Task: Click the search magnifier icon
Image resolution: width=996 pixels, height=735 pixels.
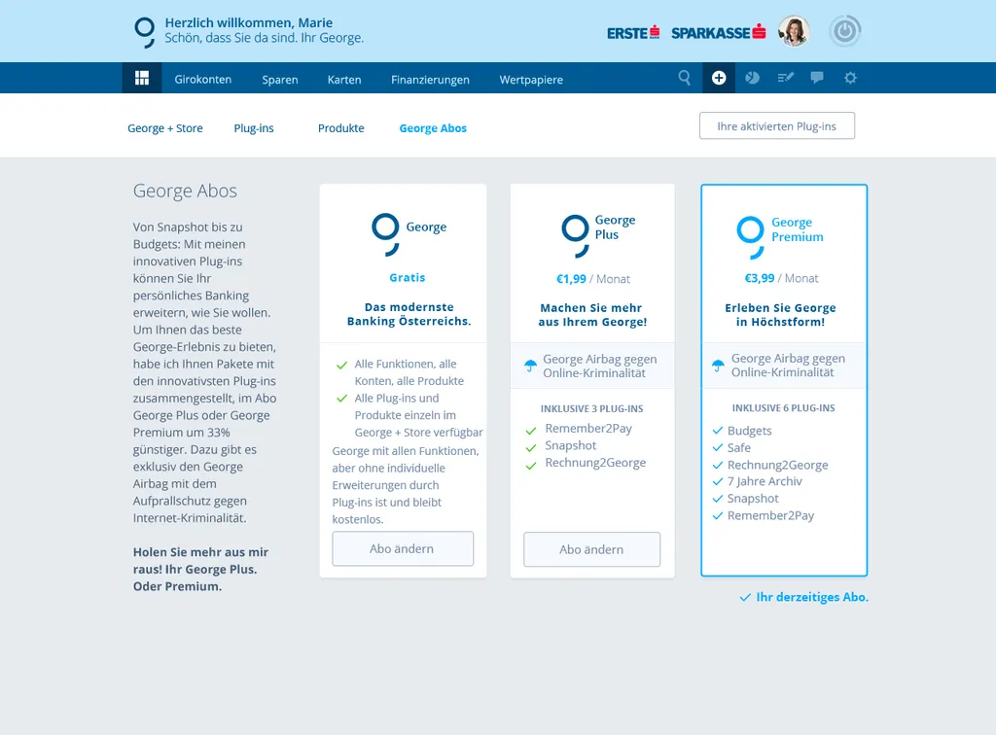Action: pyautogui.click(x=684, y=78)
